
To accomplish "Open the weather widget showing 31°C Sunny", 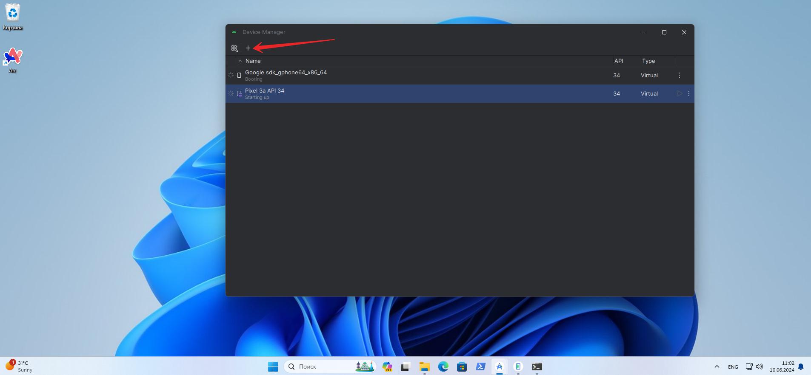I will pos(19,367).
